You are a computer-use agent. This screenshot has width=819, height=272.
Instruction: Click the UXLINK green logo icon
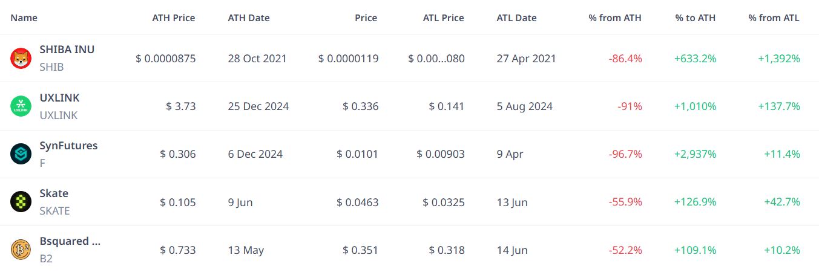21,106
